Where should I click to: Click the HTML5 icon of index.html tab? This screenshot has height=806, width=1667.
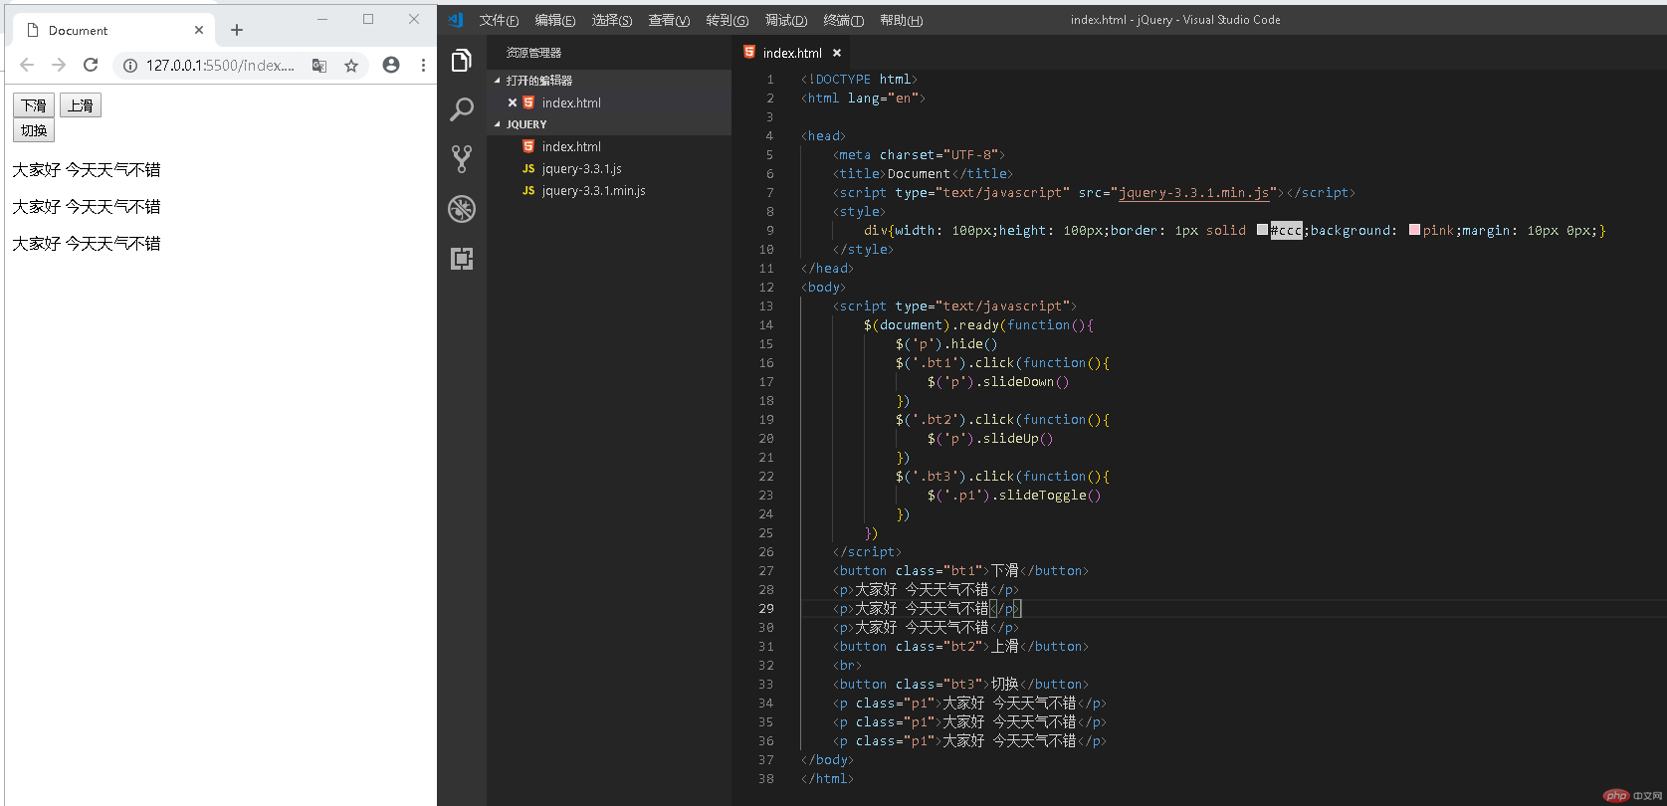tap(749, 53)
